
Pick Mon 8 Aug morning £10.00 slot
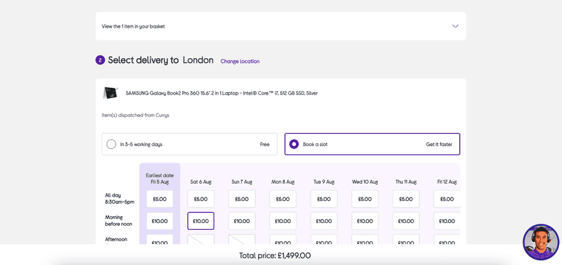[283, 221]
